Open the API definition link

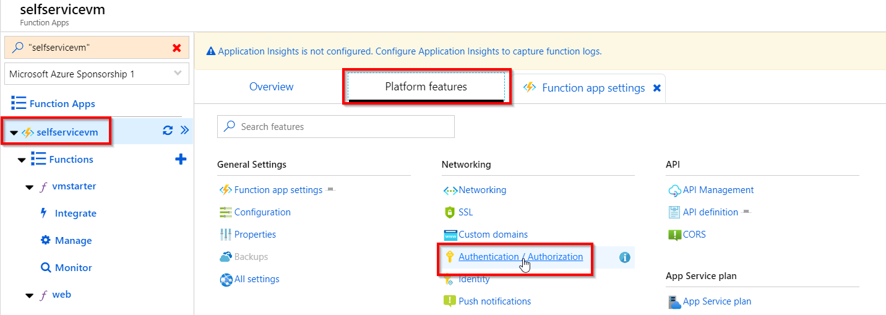710,212
